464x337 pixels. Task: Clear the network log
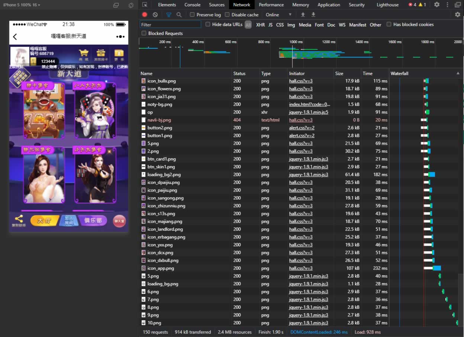pos(155,15)
